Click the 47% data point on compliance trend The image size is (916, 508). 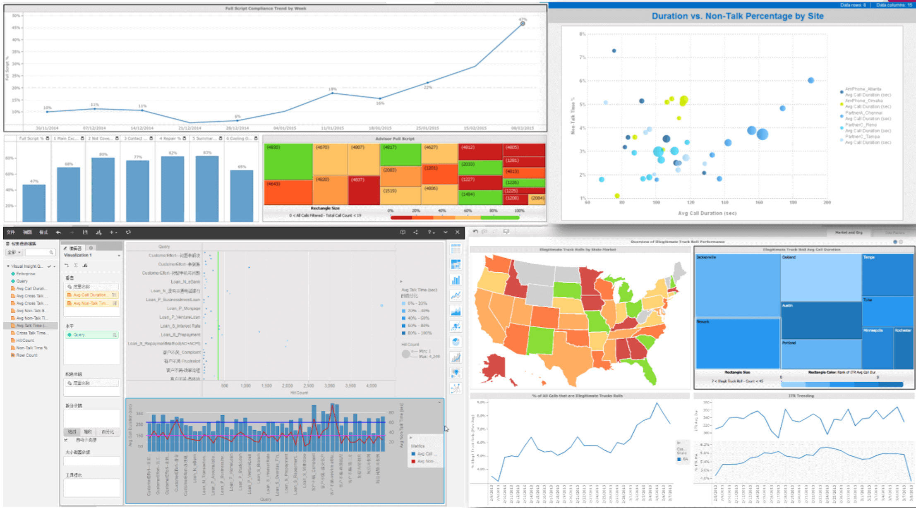[x=523, y=24]
